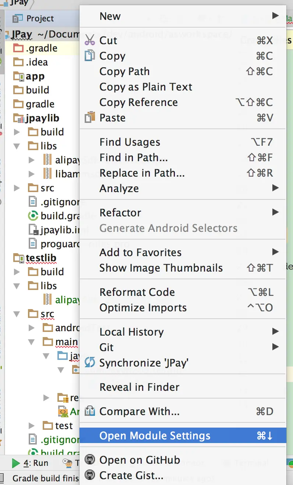Select the testlib .gitignore file
This screenshot has width=293, height=485.
(x=54, y=440)
